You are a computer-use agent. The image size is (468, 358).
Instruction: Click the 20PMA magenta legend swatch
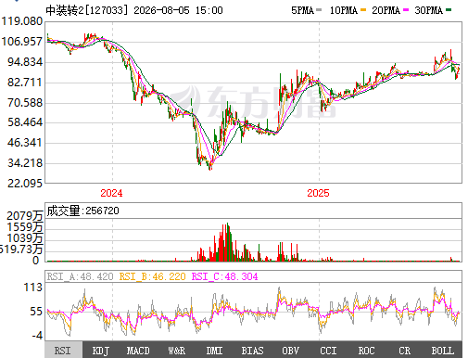click(406, 10)
